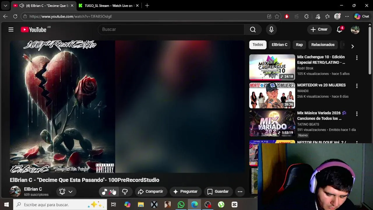This screenshot has width=373, height=210.
Task: Open the three-dot more actions button below the video
Action: [240, 192]
